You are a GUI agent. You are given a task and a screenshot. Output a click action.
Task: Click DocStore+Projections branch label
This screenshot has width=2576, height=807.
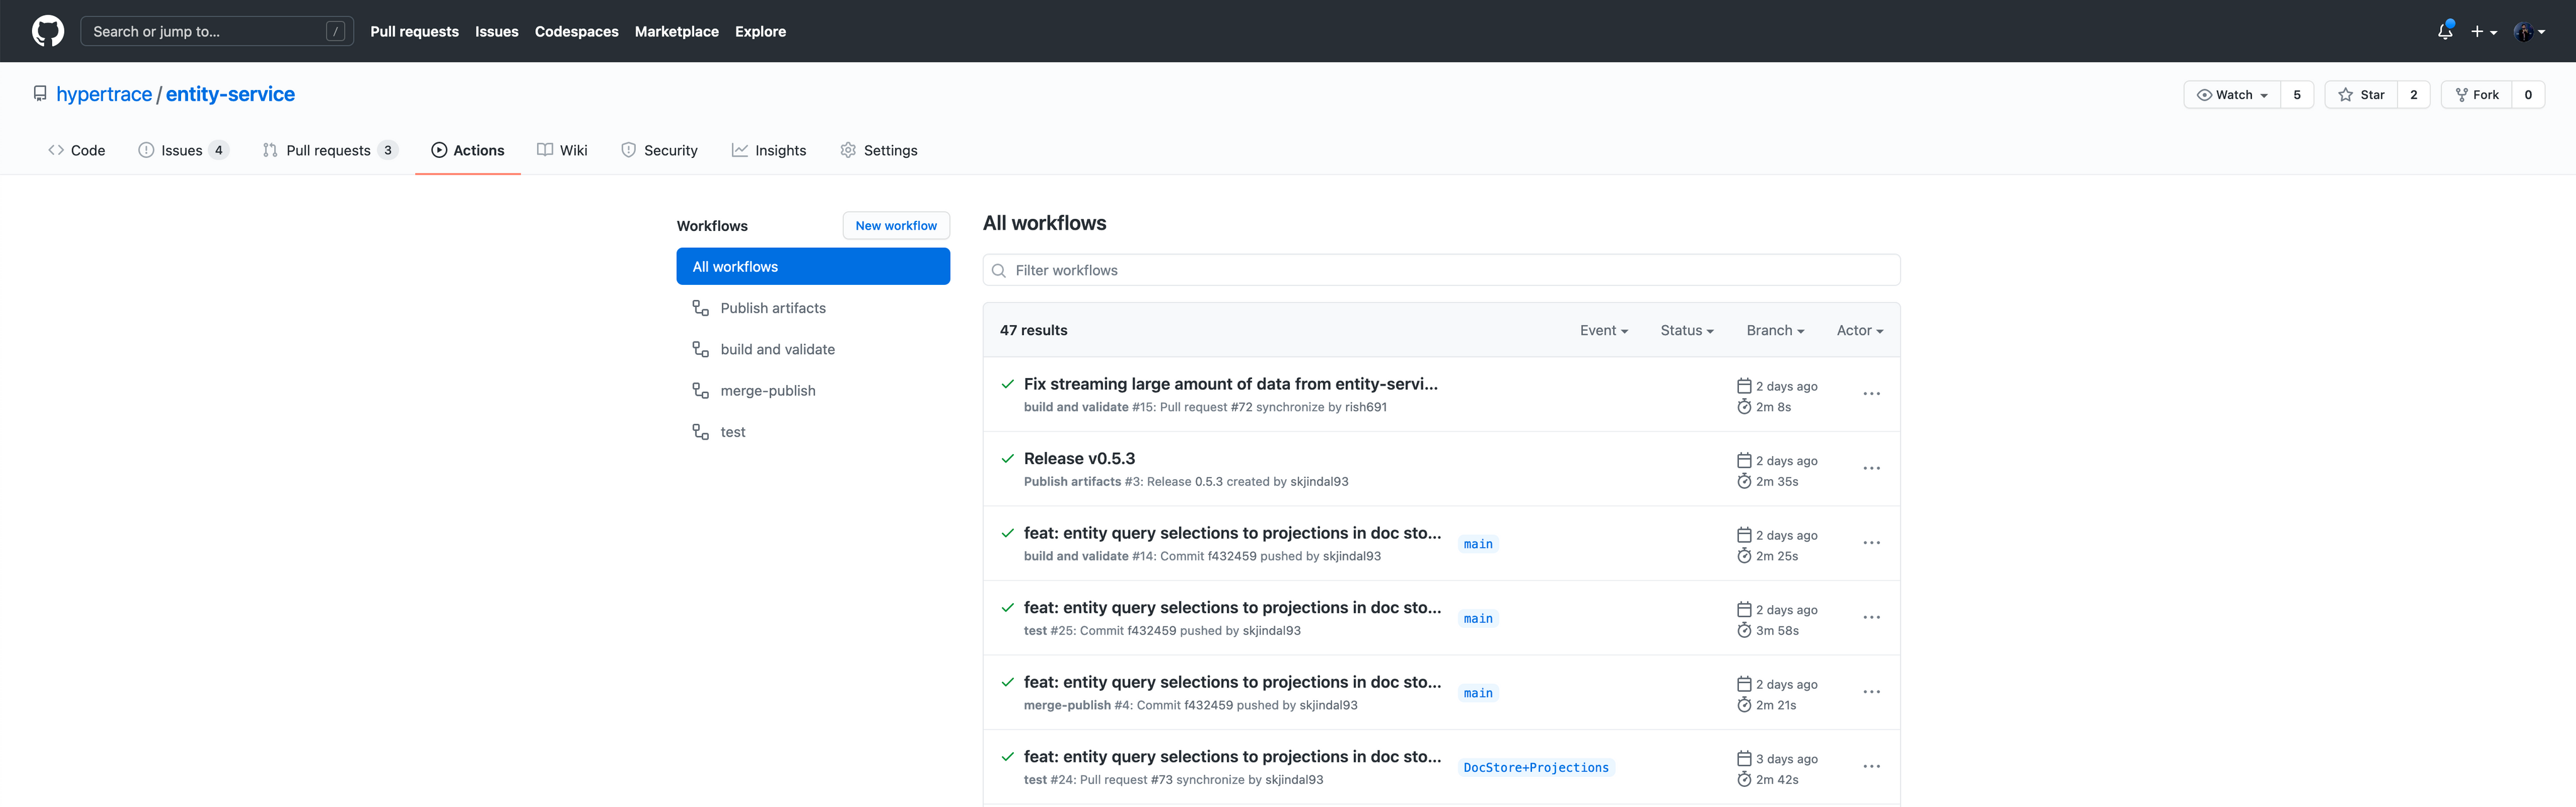point(1536,768)
